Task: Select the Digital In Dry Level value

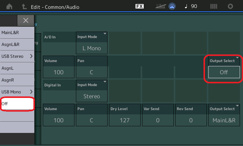Action: click(x=125, y=120)
